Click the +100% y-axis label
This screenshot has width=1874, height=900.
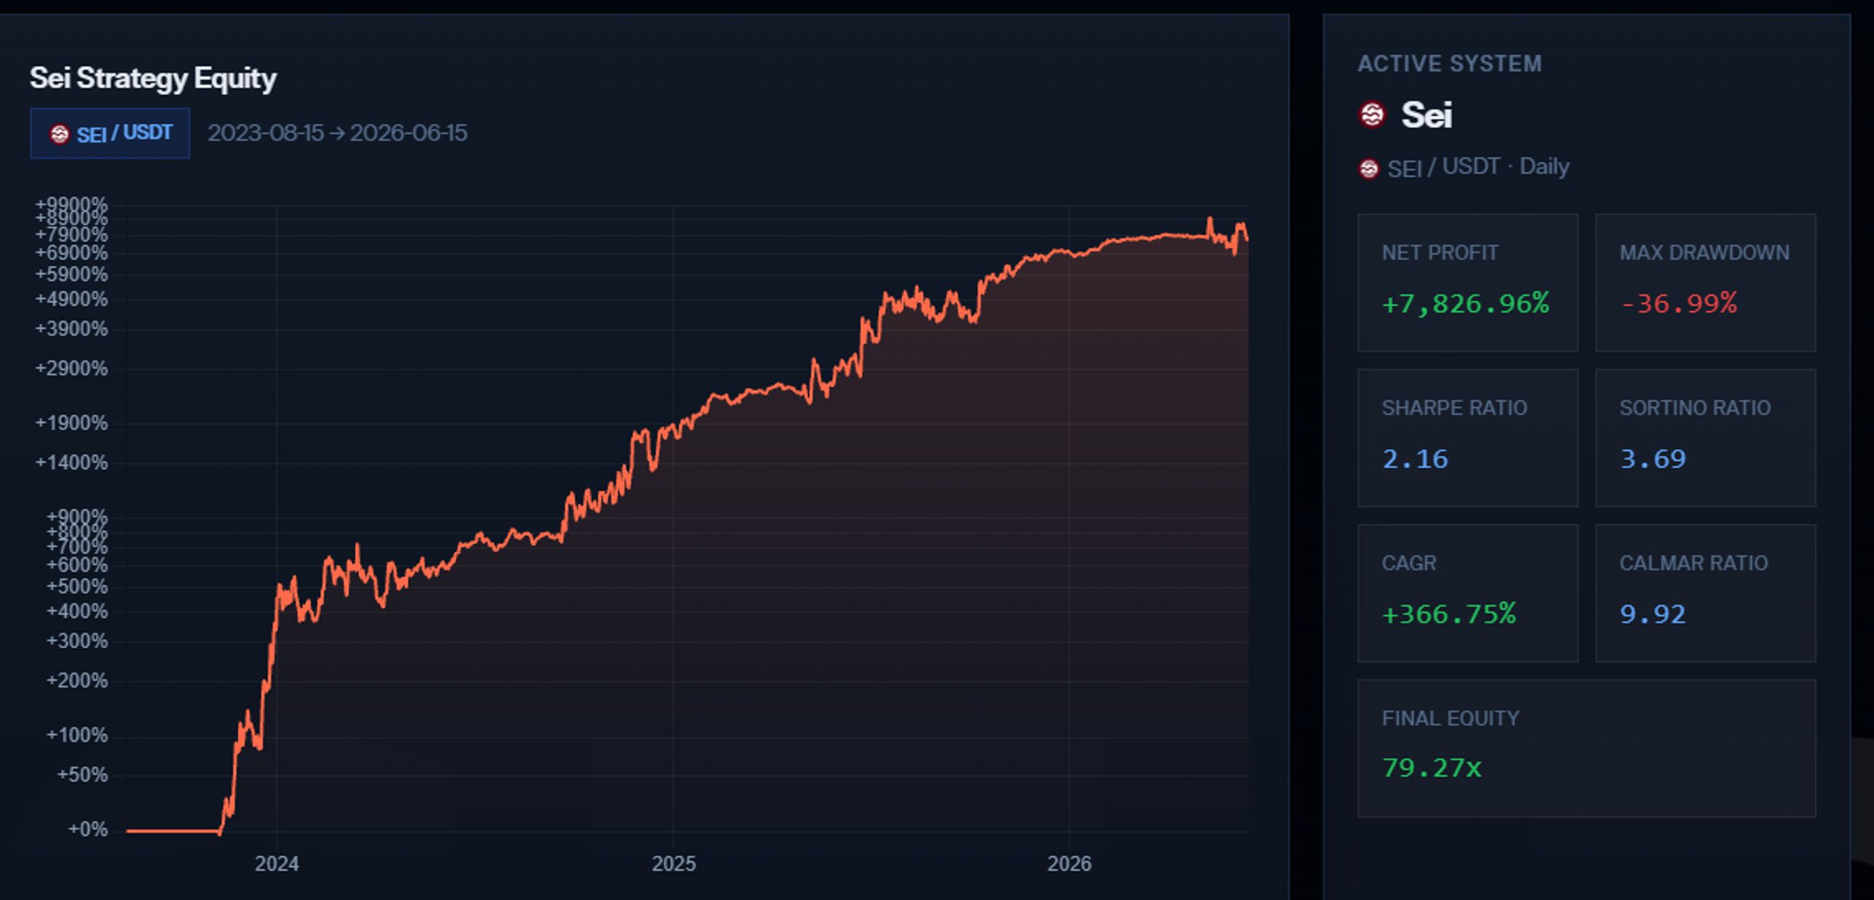pos(77,735)
